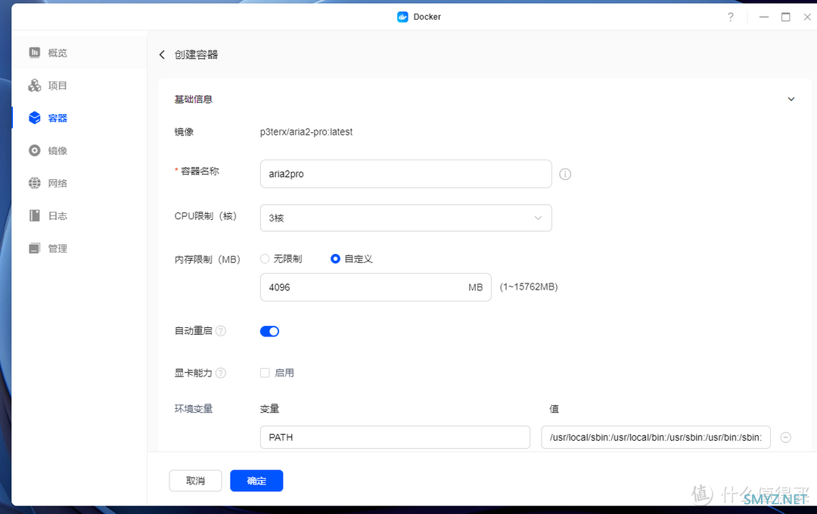The height and width of the screenshot is (514, 817).
Task: Open 管理 in the sidebar menu
Action: [79, 249]
